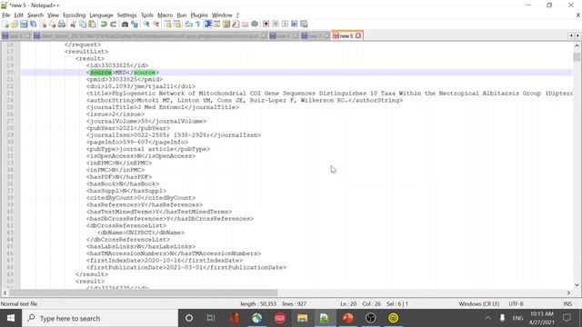Click the Stop Recording macro icon
Image resolution: width=582 pixels, height=327 pixels.
(x=276, y=25)
